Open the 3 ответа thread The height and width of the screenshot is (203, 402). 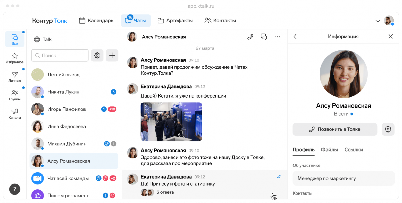[x=165, y=192]
